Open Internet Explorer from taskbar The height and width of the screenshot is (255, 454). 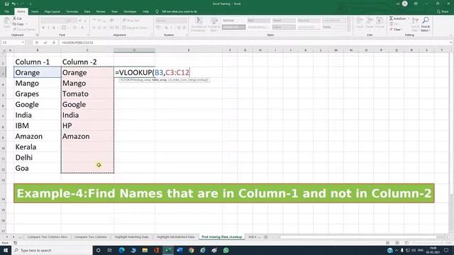coord(203,250)
